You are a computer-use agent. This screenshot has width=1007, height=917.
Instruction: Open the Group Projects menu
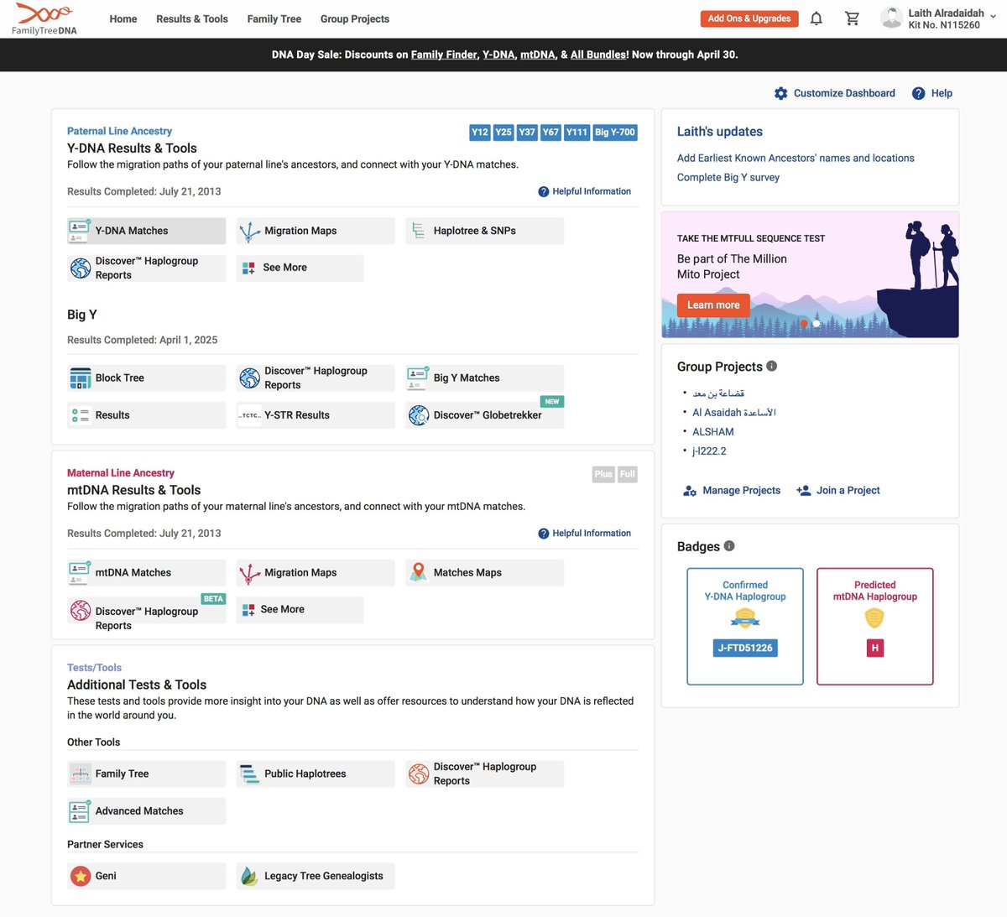(x=355, y=18)
